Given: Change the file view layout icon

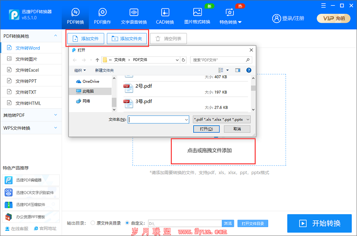Looking at the screenshot, I should pos(220,70).
